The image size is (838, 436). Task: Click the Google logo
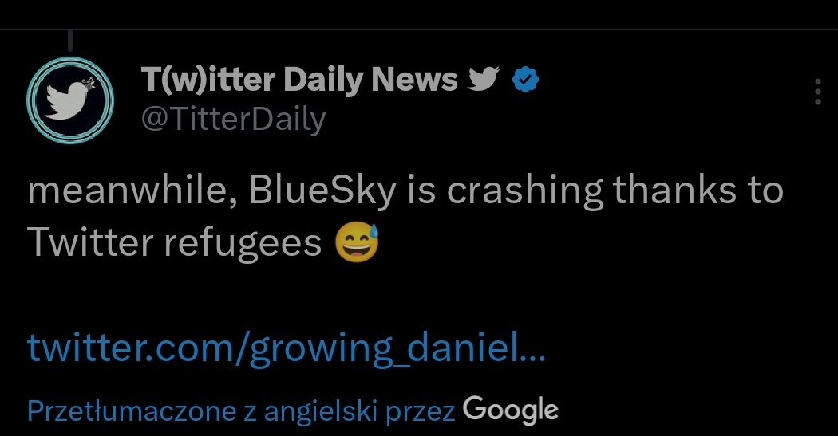pos(510,410)
